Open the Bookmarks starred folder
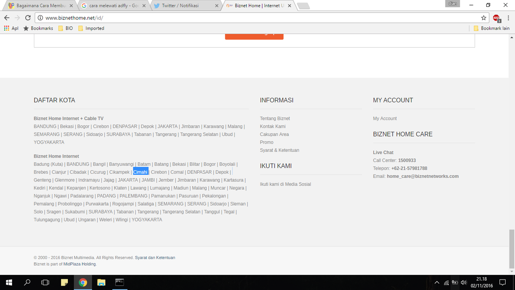This screenshot has height=290, width=515. (38, 28)
